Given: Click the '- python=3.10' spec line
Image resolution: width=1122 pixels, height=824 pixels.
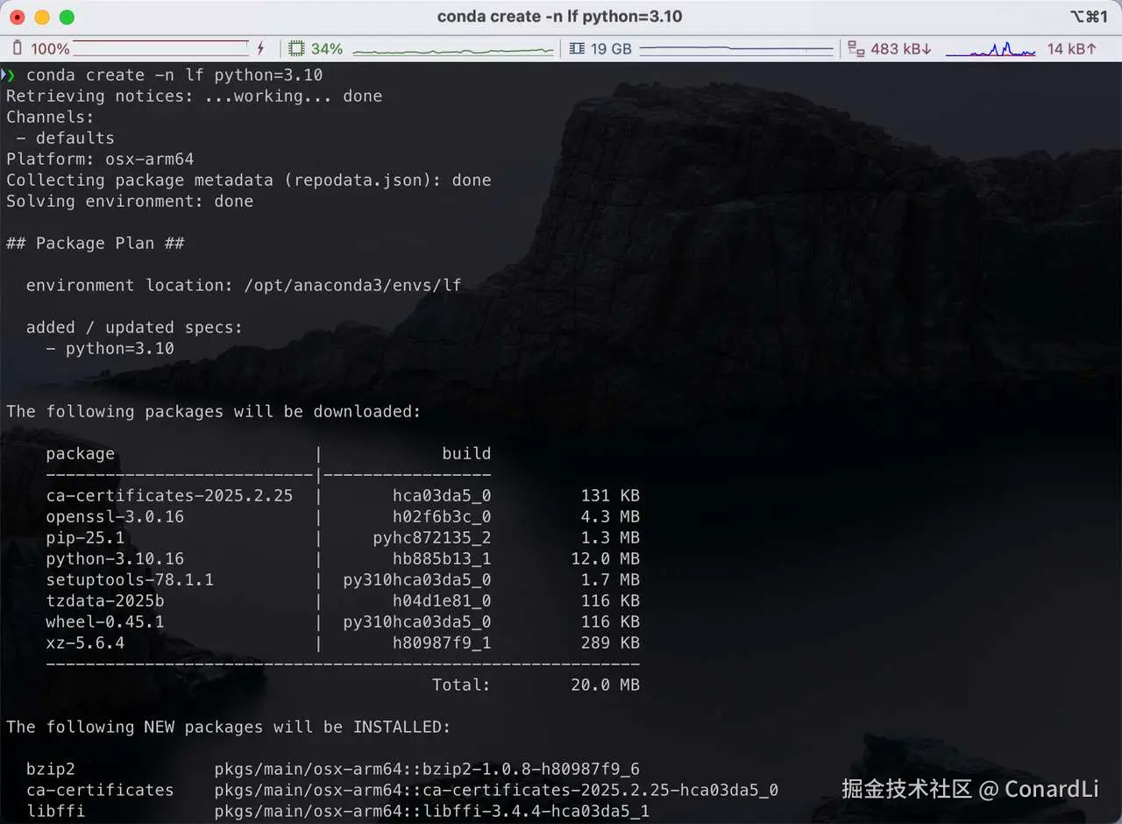Looking at the screenshot, I should (110, 349).
